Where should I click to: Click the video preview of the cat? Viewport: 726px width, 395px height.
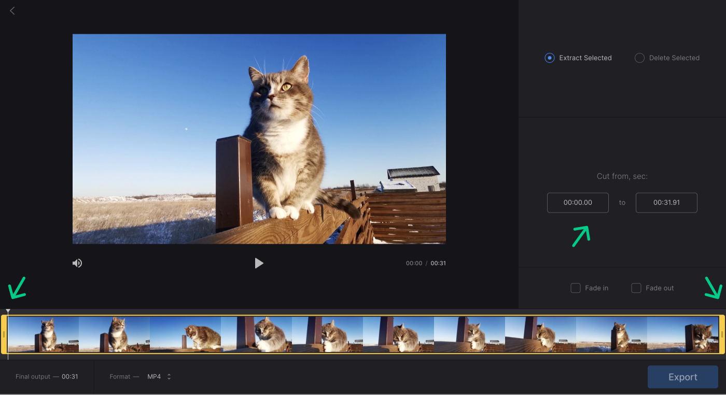[259, 139]
